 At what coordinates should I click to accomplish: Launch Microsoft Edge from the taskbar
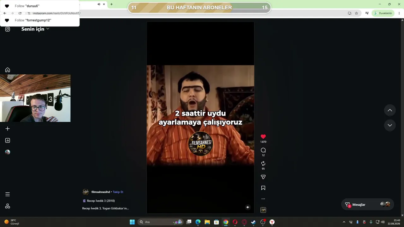[198, 222]
